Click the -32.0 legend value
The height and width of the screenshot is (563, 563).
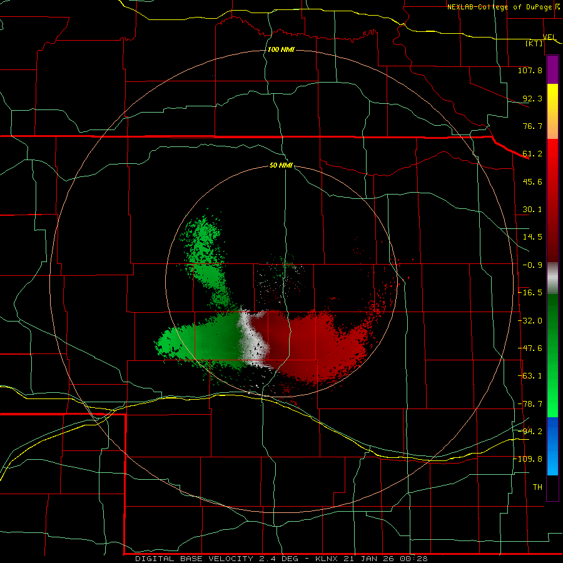click(530, 321)
